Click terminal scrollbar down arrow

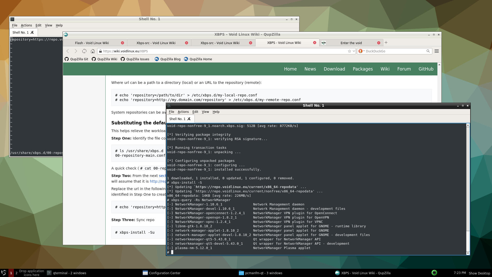click(468, 253)
